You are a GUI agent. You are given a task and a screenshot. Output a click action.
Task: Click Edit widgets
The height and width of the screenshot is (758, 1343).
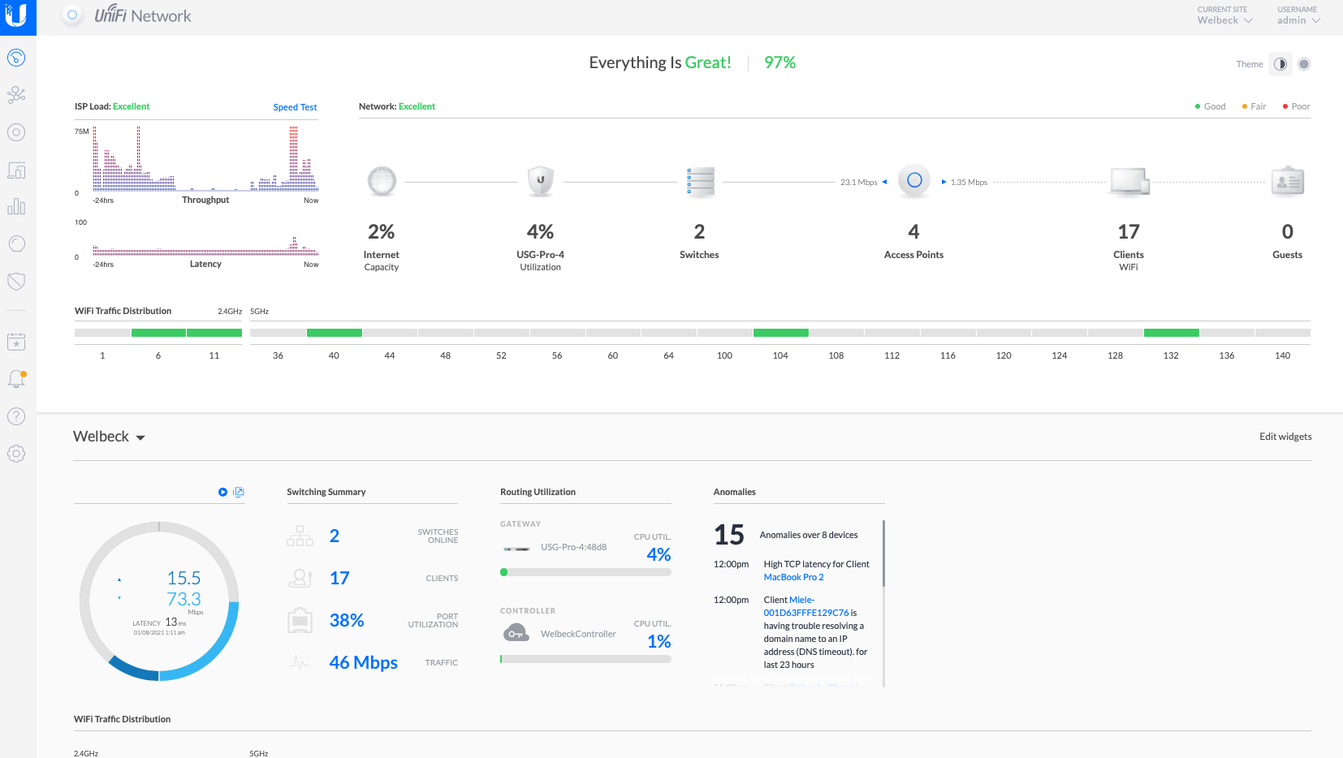1285,437
